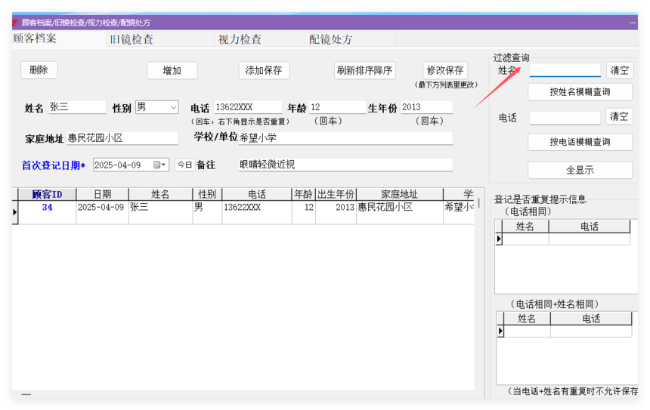
Task: Click 按电话模糊查询 button
Action: pos(580,142)
